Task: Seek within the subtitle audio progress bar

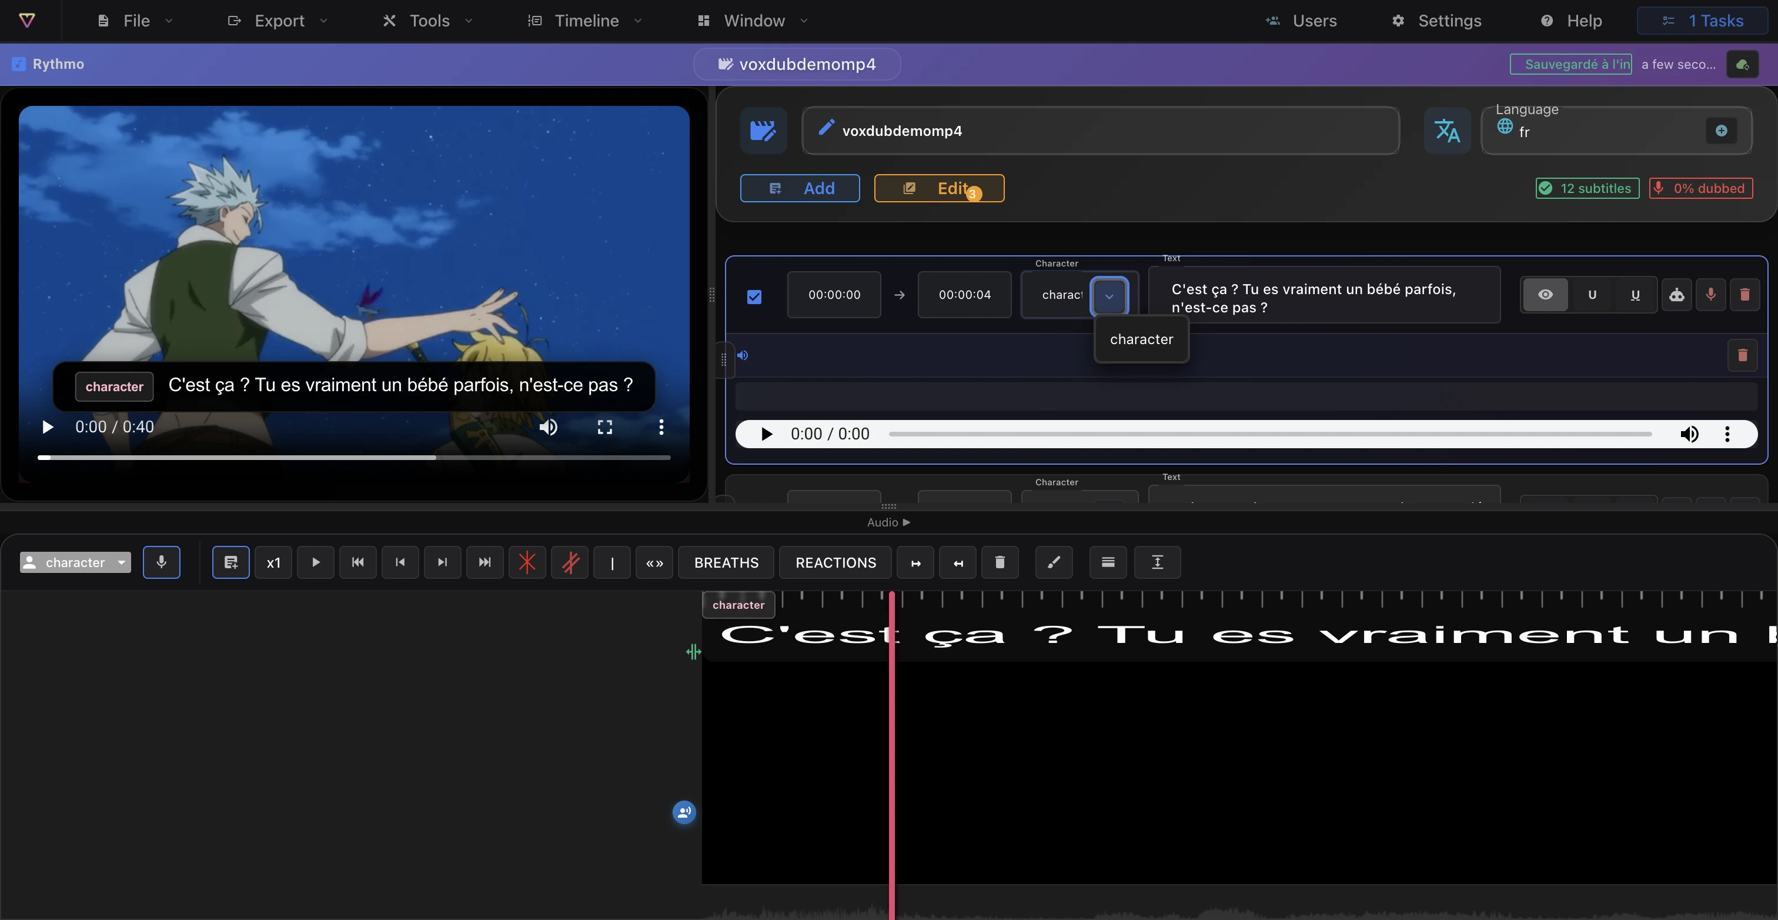Action: click(x=1270, y=434)
